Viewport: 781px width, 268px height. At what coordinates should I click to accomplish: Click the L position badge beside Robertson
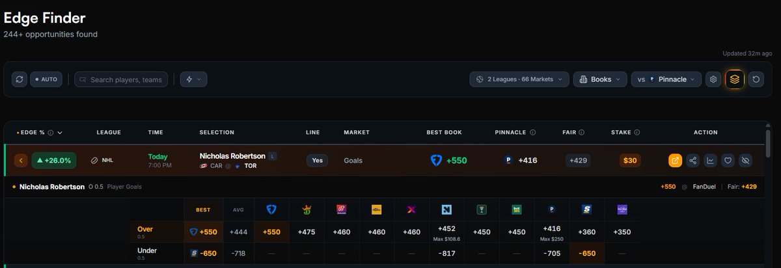coord(273,156)
